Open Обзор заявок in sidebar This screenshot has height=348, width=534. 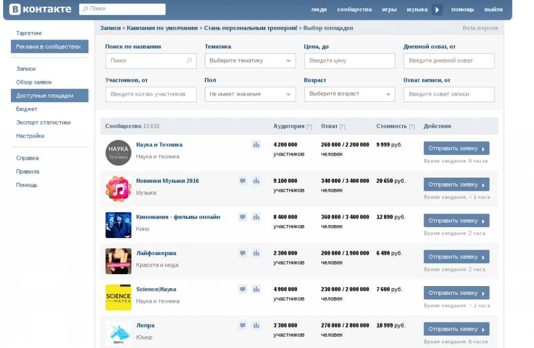[x=34, y=82]
